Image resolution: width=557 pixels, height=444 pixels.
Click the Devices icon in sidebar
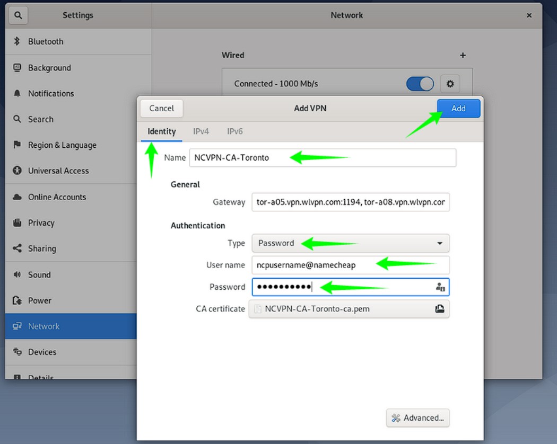[17, 352]
